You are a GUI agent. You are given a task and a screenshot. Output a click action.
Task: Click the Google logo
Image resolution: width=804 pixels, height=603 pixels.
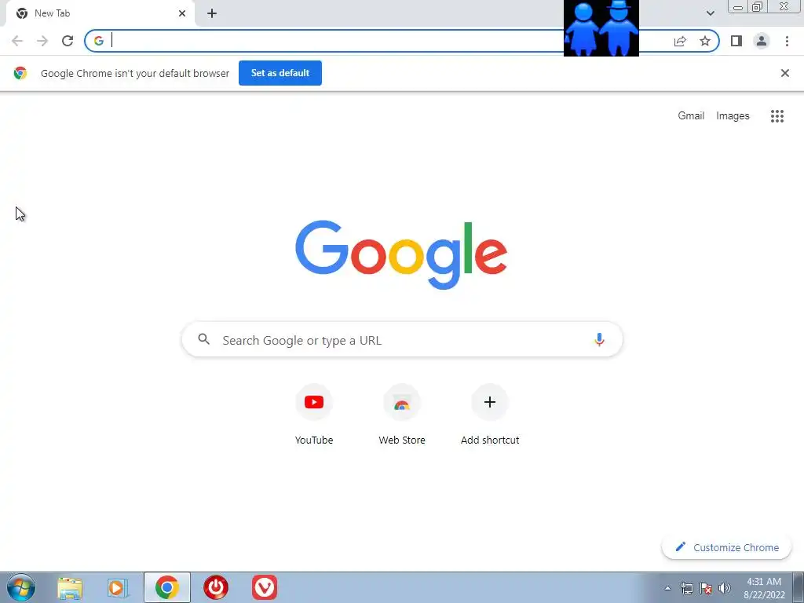[401, 255]
